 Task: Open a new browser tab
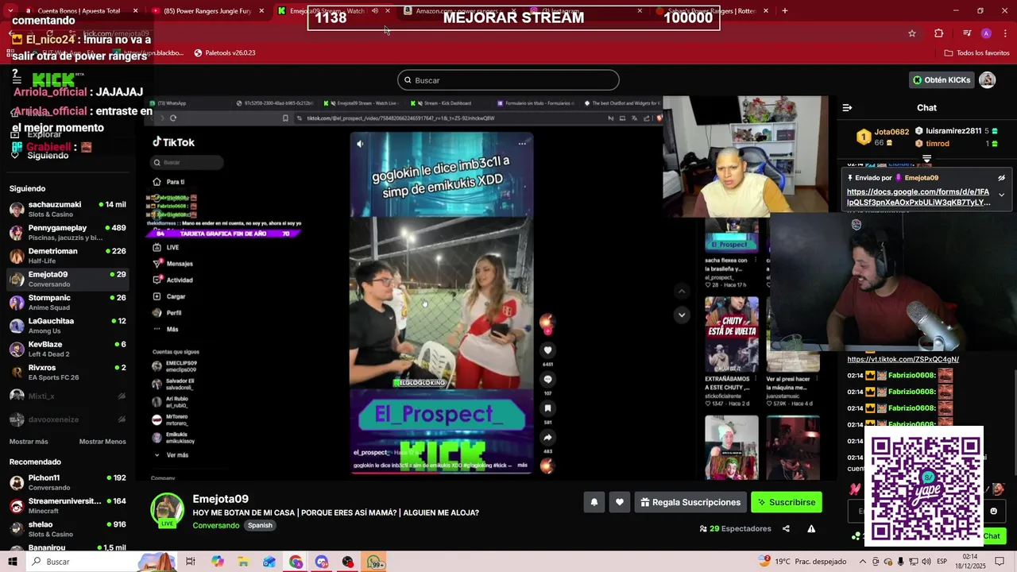tap(784, 11)
